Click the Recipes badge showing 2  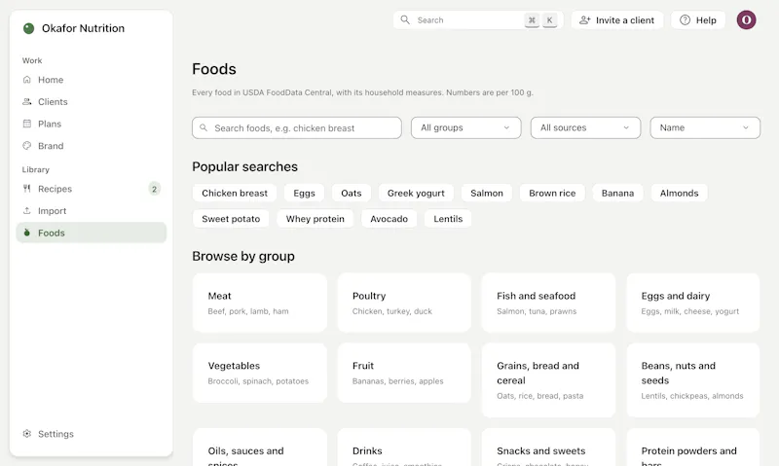(x=155, y=189)
